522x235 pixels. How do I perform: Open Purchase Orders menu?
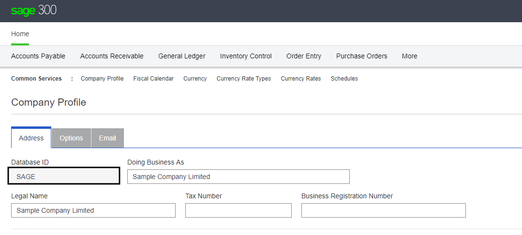pyautogui.click(x=362, y=56)
